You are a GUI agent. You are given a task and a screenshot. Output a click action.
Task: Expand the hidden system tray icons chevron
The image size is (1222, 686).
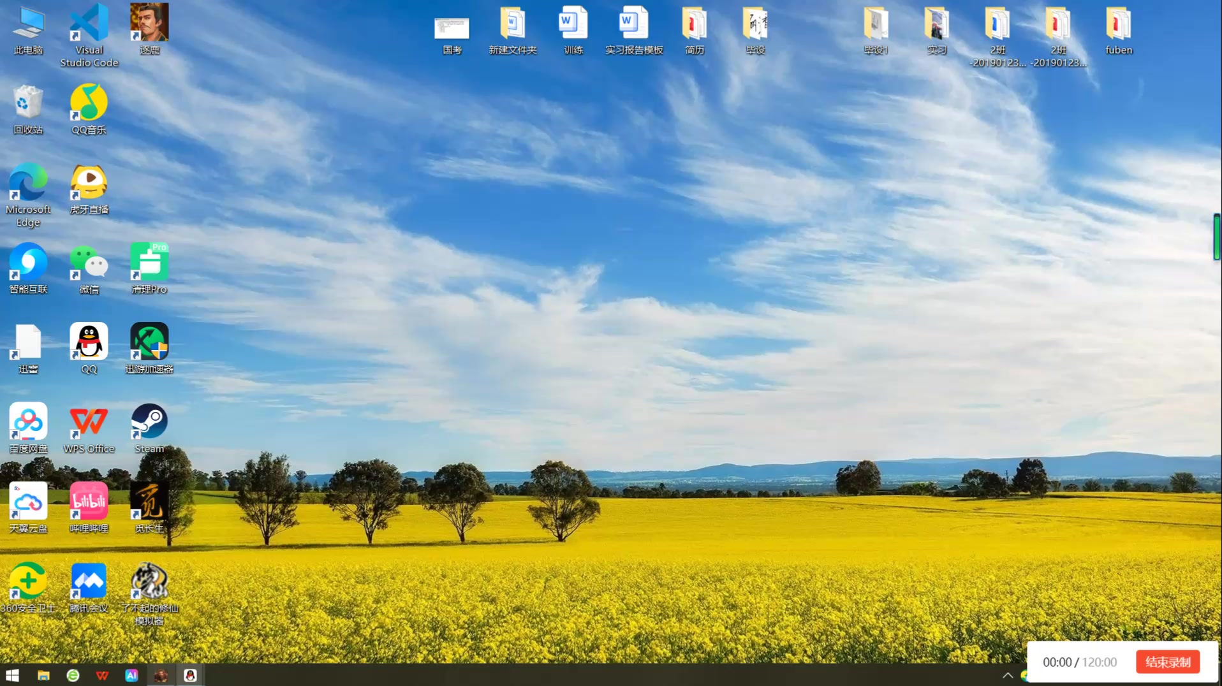[1007, 675]
